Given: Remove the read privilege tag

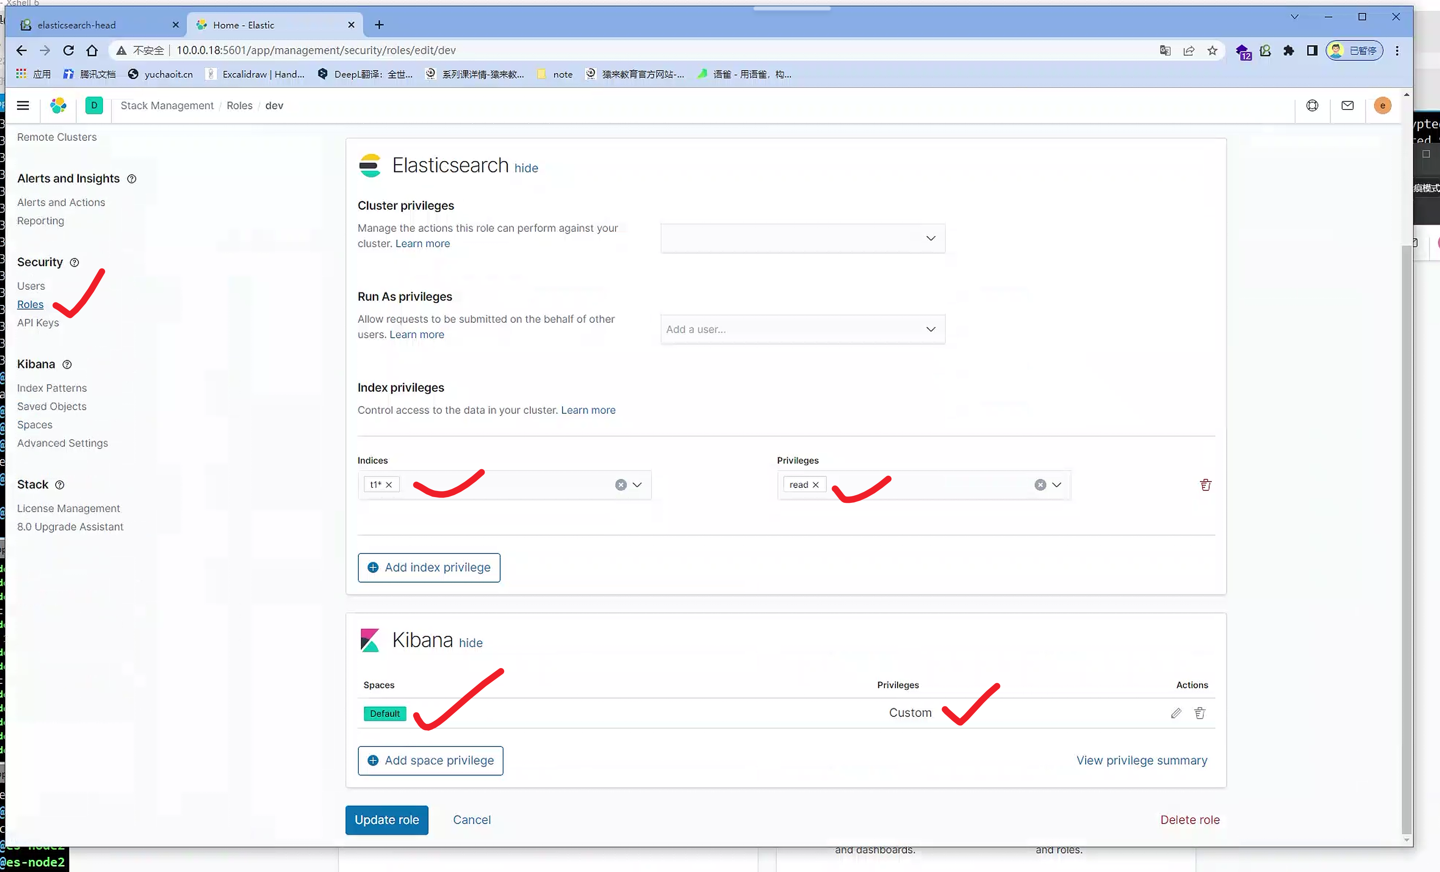Looking at the screenshot, I should click(x=816, y=485).
